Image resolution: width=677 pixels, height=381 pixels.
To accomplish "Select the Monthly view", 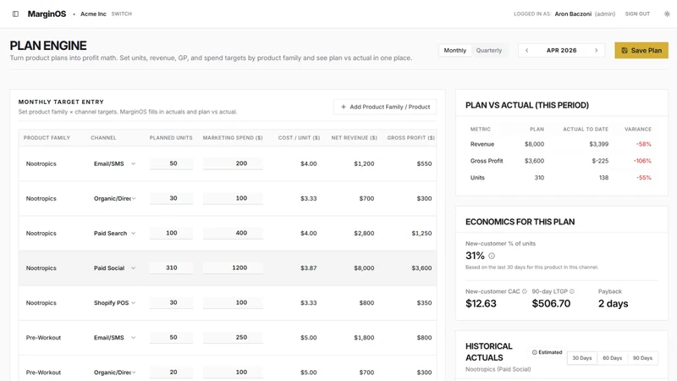I will click(x=455, y=51).
